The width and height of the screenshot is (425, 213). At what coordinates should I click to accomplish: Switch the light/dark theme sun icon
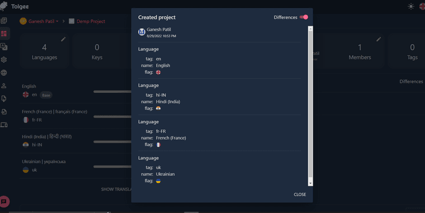(411, 7)
